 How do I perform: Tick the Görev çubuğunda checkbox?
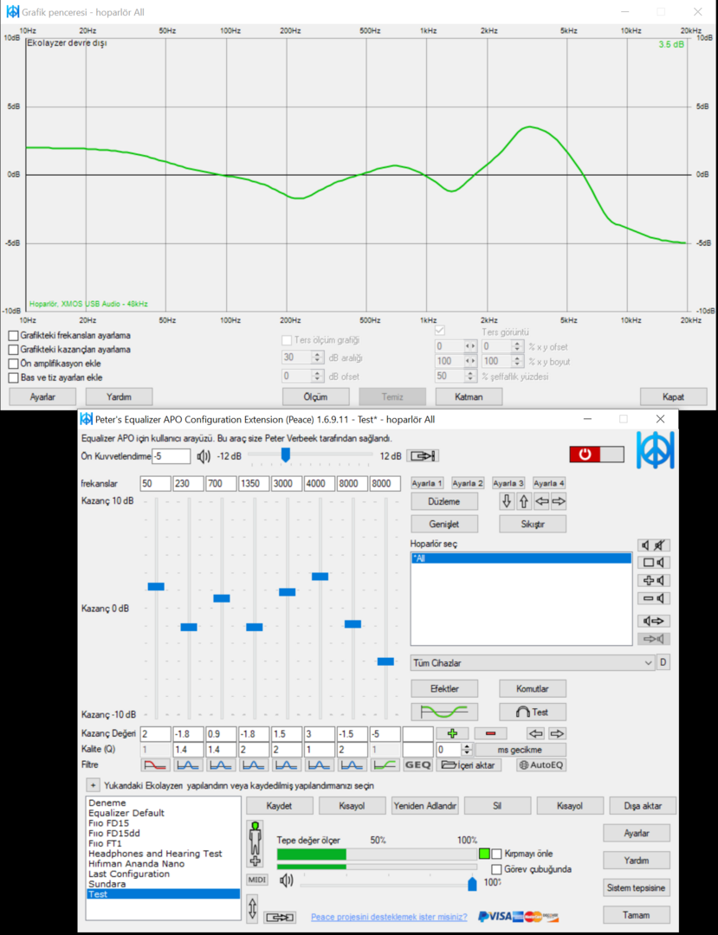[496, 869]
